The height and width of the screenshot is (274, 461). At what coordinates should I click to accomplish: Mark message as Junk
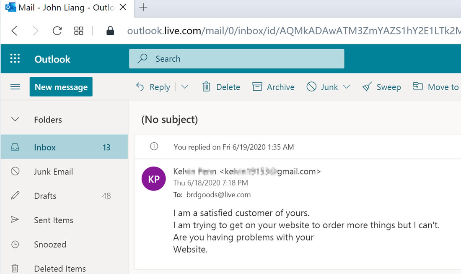[x=322, y=87]
